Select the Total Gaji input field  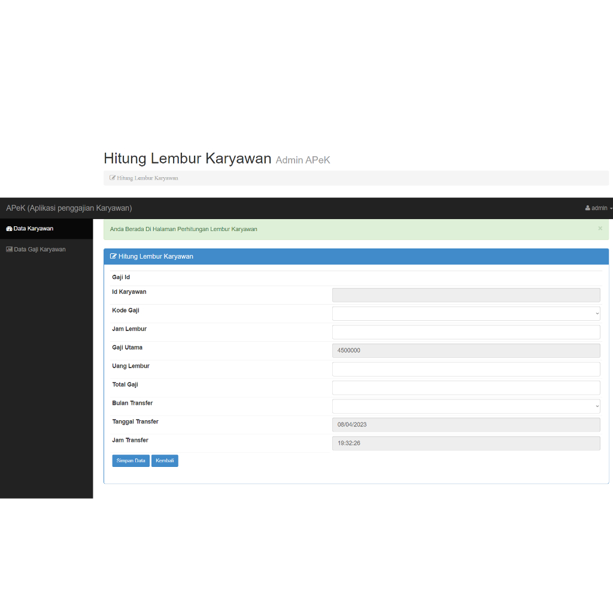[466, 388]
